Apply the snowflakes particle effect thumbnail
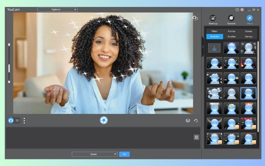Screen dimensions: 265x166 248,48
